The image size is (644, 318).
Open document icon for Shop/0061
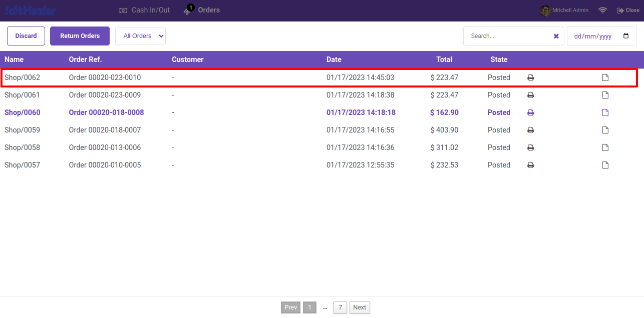605,95
